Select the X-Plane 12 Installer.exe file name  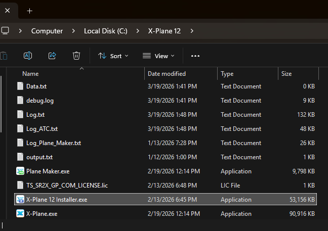[x=57, y=200]
